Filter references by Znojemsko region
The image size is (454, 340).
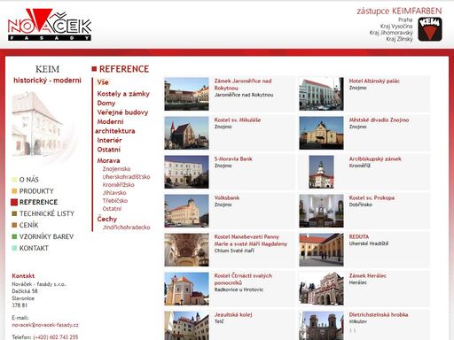116,169
